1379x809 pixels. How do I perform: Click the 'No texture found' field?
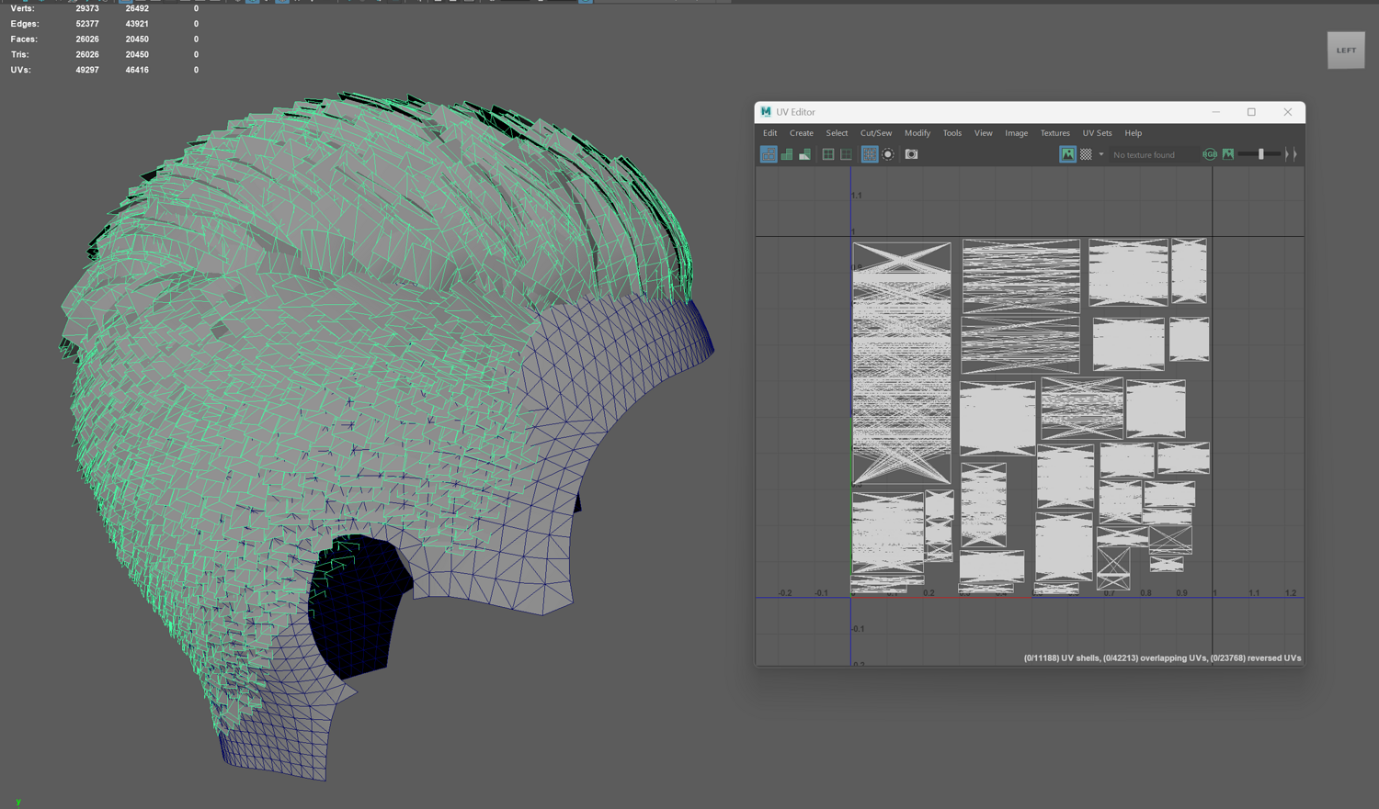pyautogui.click(x=1153, y=155)
